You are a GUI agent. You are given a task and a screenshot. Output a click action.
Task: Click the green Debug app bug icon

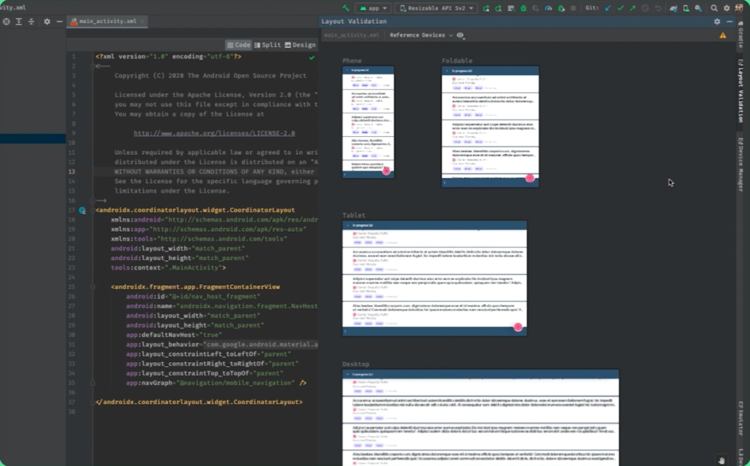click(x=524, y=8)
